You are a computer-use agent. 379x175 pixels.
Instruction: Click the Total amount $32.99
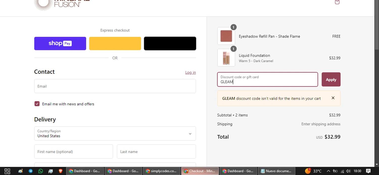tap(332, 137)
